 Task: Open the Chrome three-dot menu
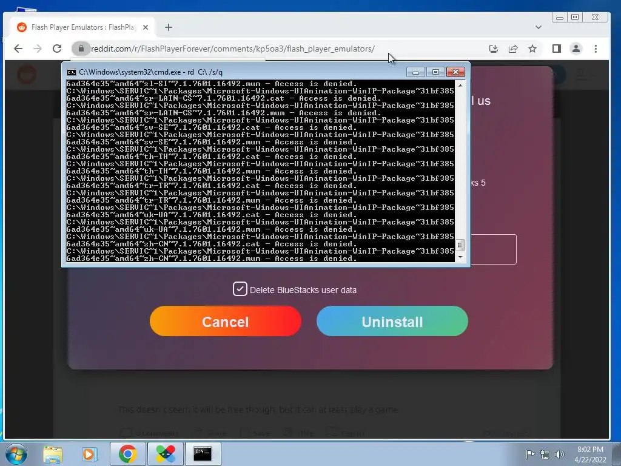tap(596, 49)
